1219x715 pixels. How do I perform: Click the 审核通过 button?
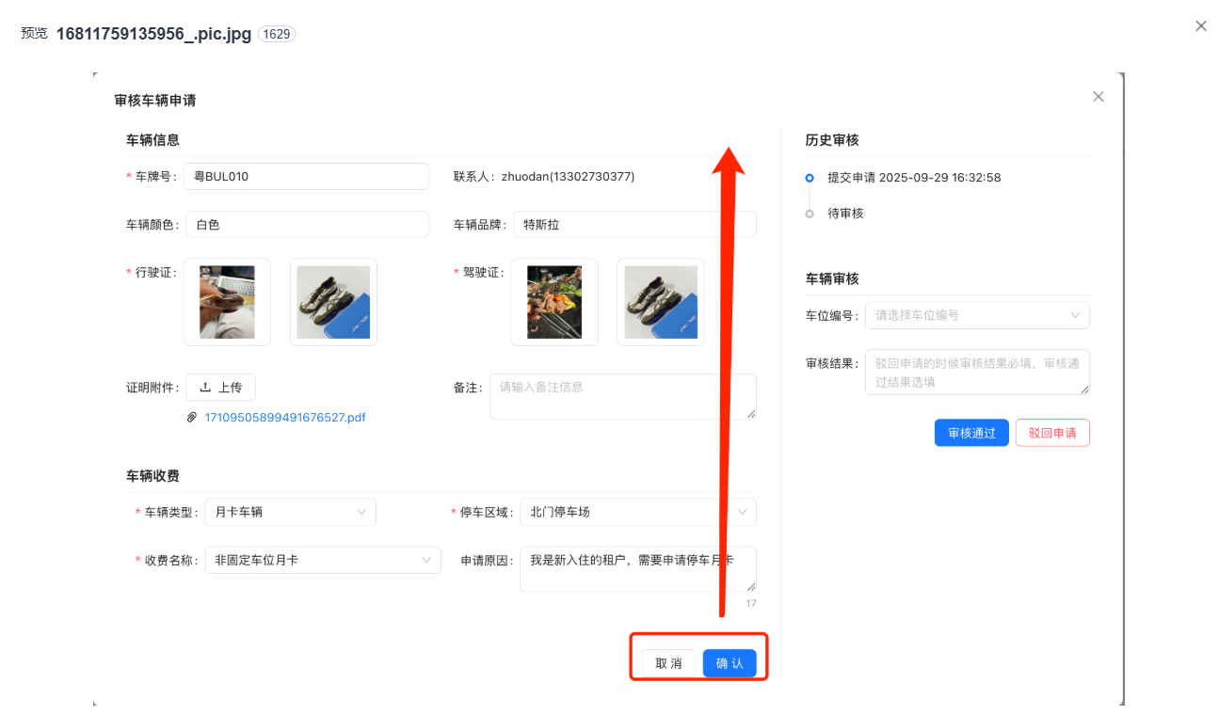(971, 433)
